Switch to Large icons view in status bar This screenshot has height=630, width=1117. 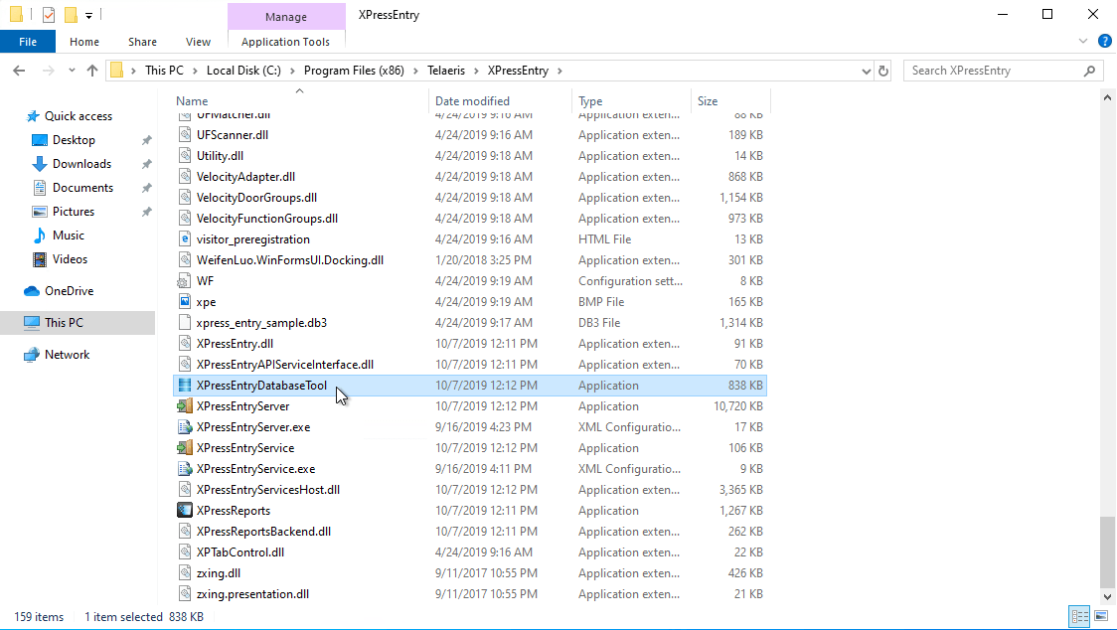pos(1101,616)
